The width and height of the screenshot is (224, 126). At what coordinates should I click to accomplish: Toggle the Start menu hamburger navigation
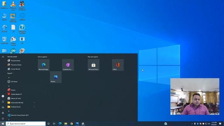point(3,57)
